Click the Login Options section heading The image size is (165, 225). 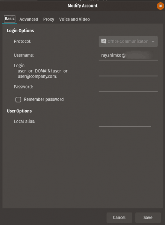20,31
